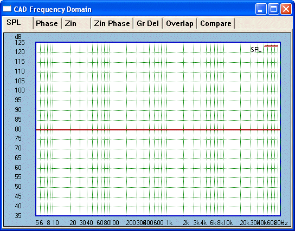Viewport: 295px width, 231px height.
Task: Select the Zin tab
Action: [76, 23]
